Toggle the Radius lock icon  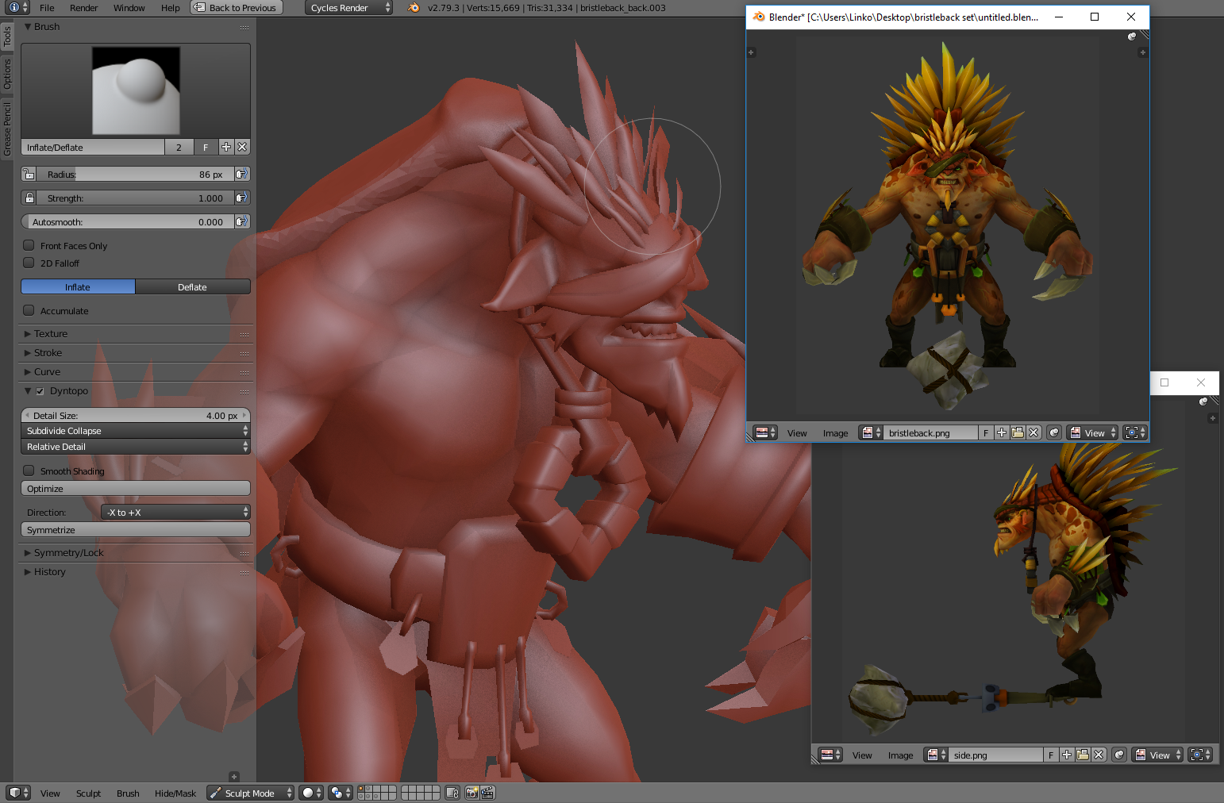coord(29,174)
